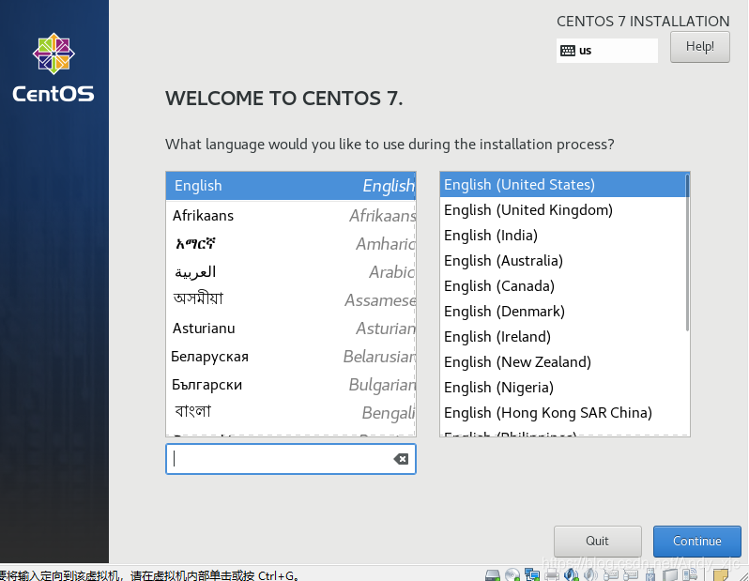Select the Arabic language row

291,272
